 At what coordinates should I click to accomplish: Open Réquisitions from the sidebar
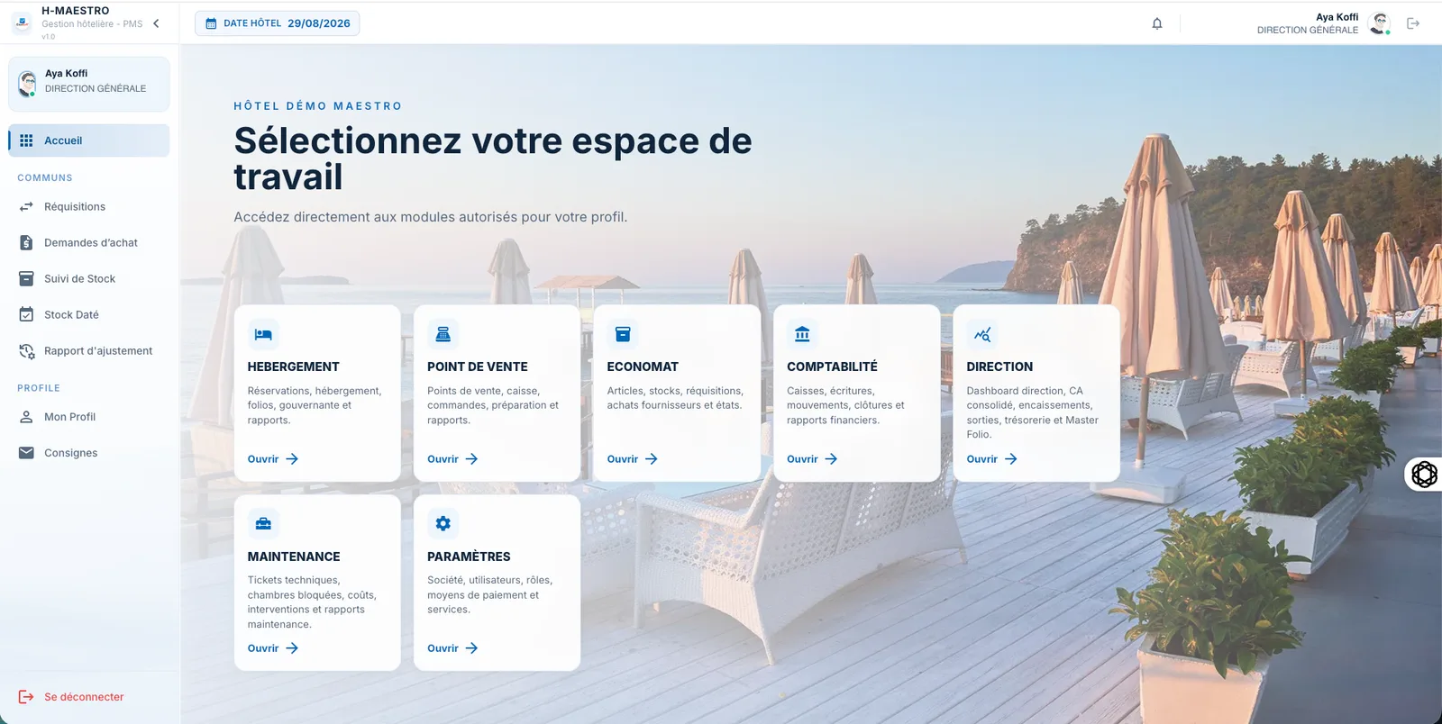click(89, 207)
